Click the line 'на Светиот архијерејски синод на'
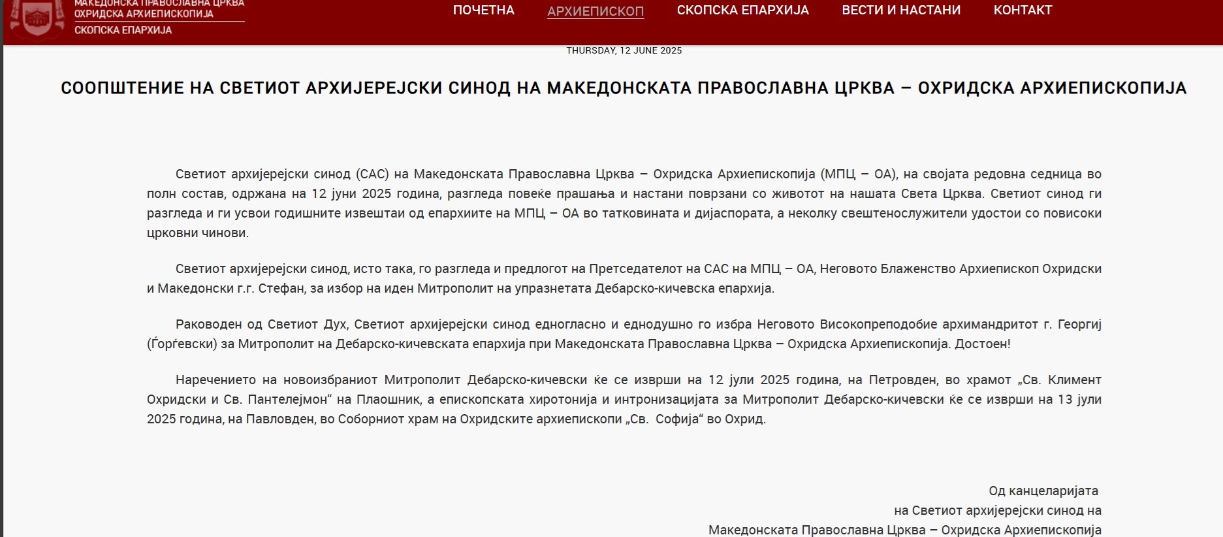Screen dimensions: 1223x537 pyautogui.click(x=998, y=510)
